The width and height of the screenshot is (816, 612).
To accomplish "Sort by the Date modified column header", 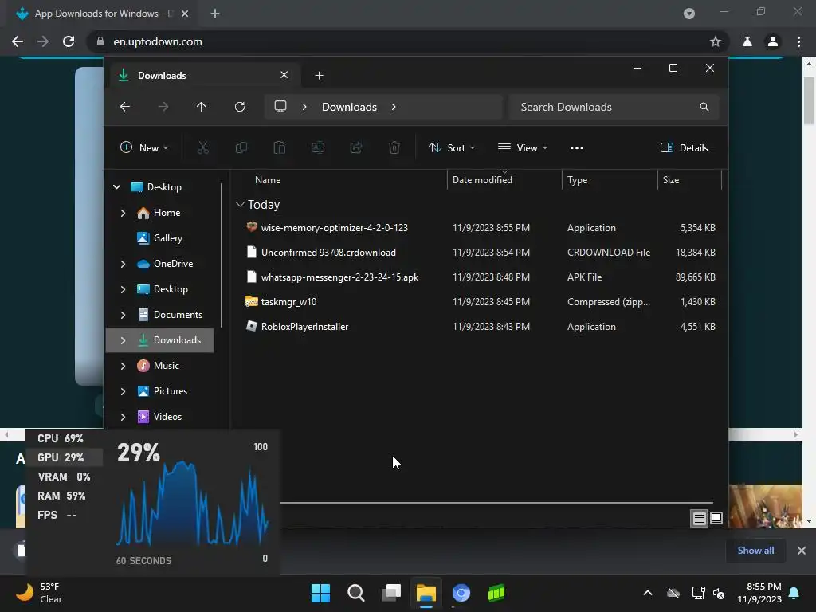I will tap(482, 180).
